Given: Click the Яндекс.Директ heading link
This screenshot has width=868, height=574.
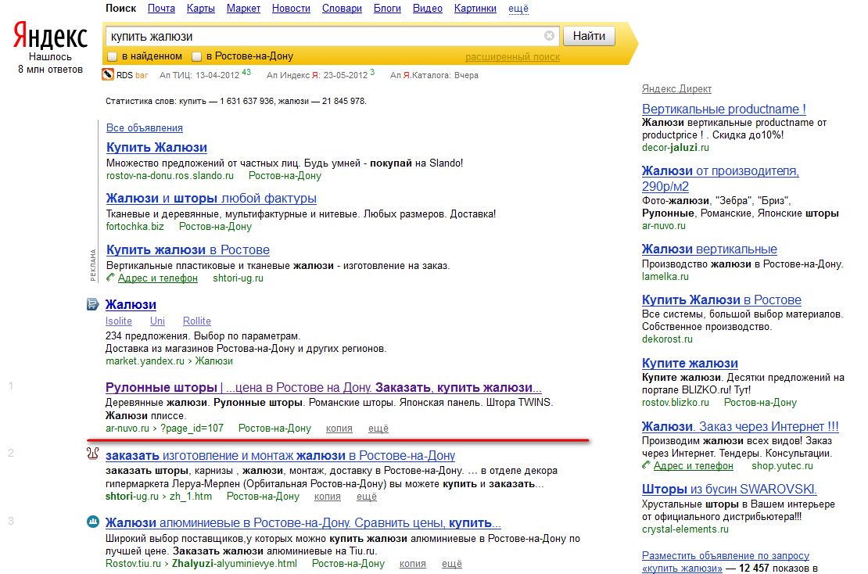Looking at the screenshot, I should pyautogui.click(x=676, y=88).
